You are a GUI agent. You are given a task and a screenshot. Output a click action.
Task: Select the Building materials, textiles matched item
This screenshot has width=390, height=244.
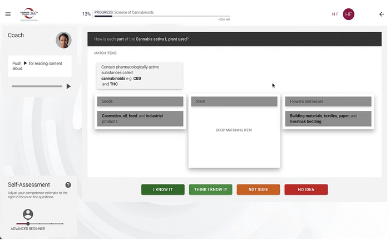[328, 119]
